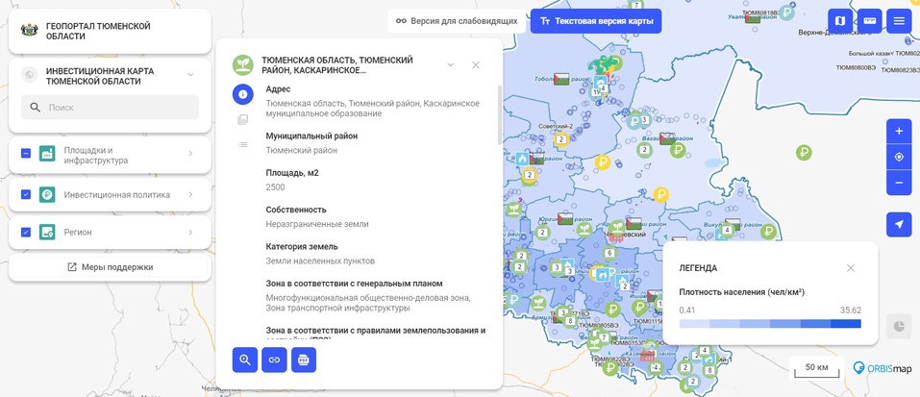Viewport: 920px width, 397px height.
Task: Click the darkest density swatch in the legend
Action: point(846,324)
